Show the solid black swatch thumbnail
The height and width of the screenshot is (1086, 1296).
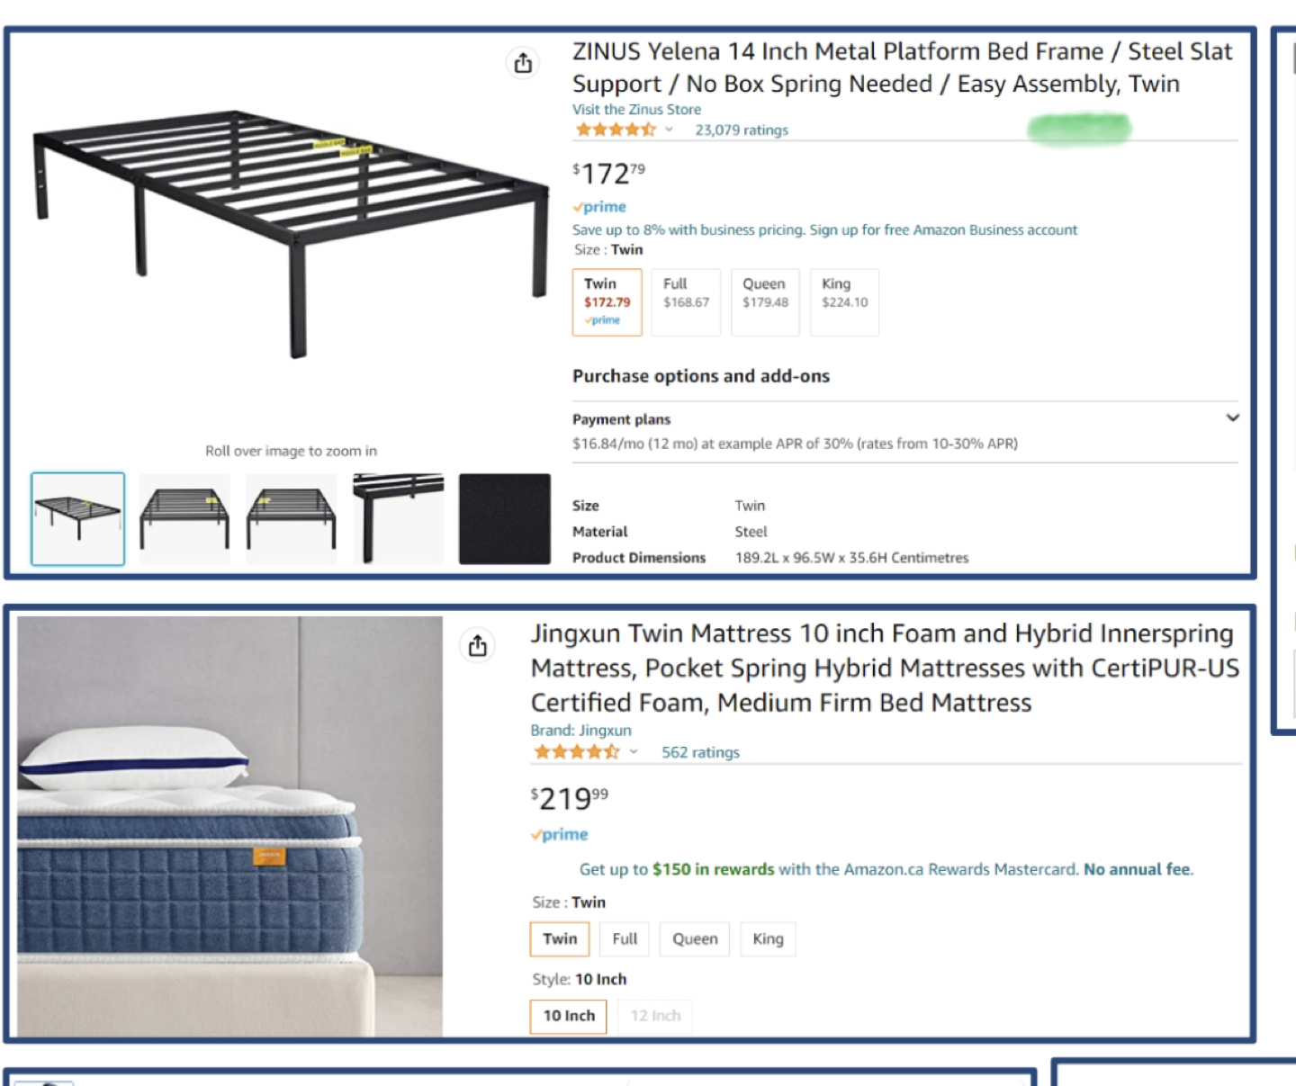click(x=504, y=519)
